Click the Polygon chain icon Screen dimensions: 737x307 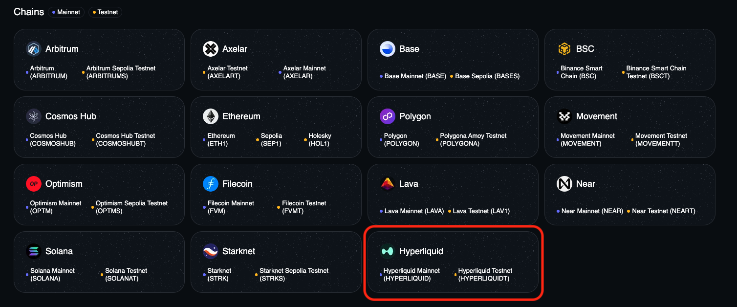click(387, 116)
